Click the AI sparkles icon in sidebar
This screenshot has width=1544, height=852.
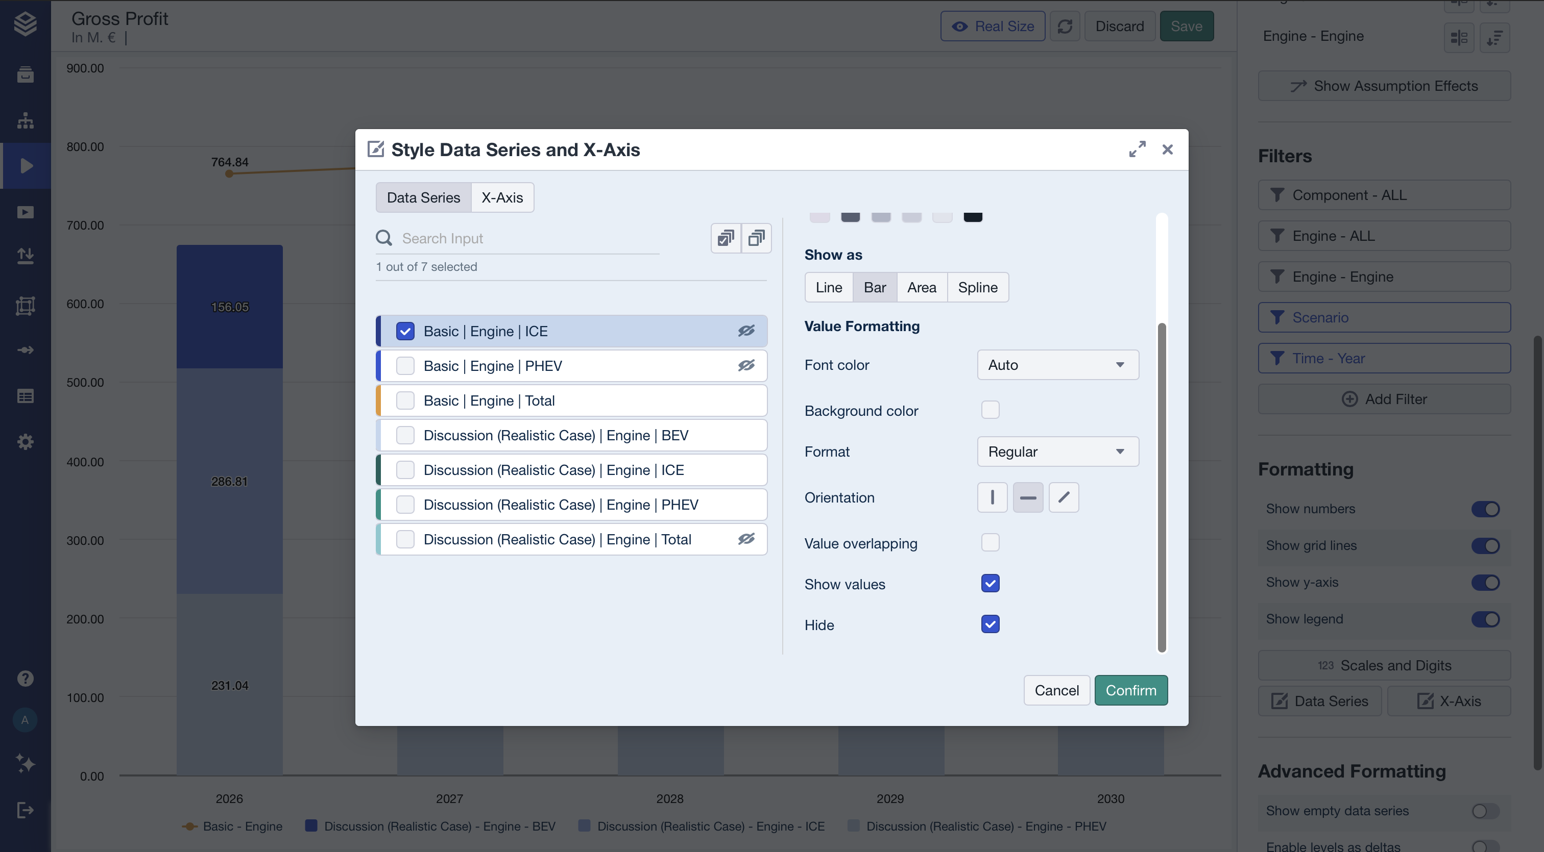click(26, 763)
